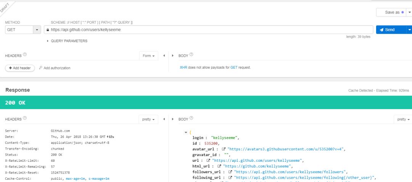Click the max-age=1m cache value
Viewport: 412px width, 182px height.
[76, 179]
